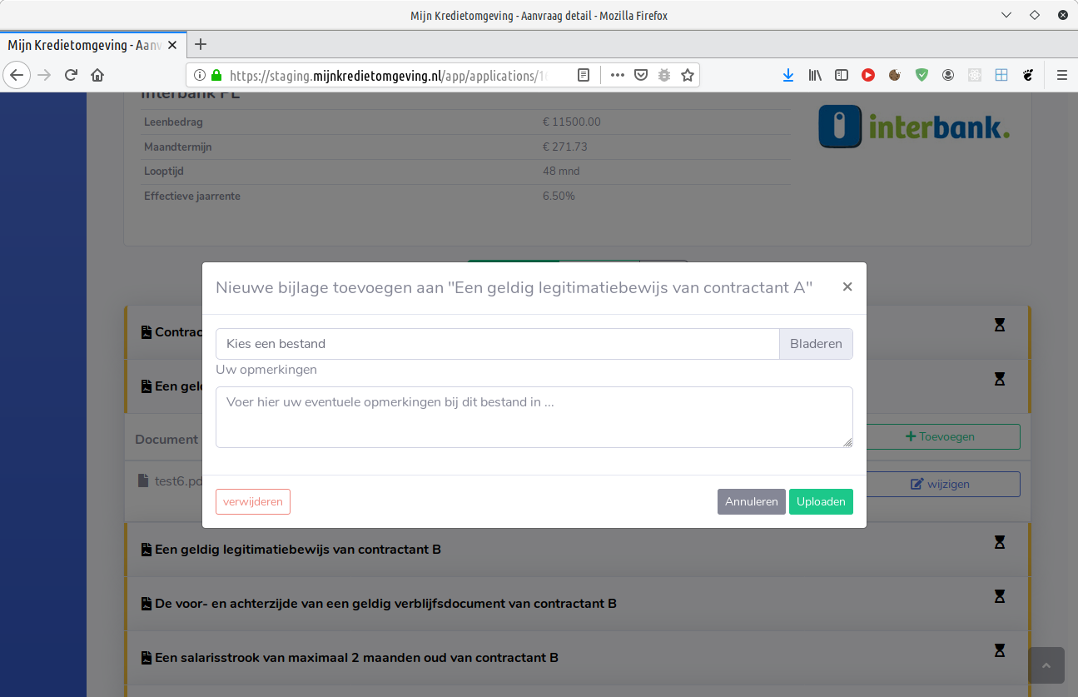Open the page actions three-dot menu
The width and height of the screenshot is (1078, 697).
(x=617, y=75)
